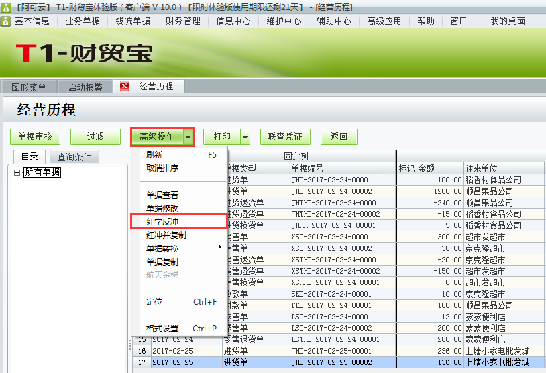The width and height of the screenshot is (546, 373).
Task: Open the 财务管理 menu
Action: coord(183,21)
